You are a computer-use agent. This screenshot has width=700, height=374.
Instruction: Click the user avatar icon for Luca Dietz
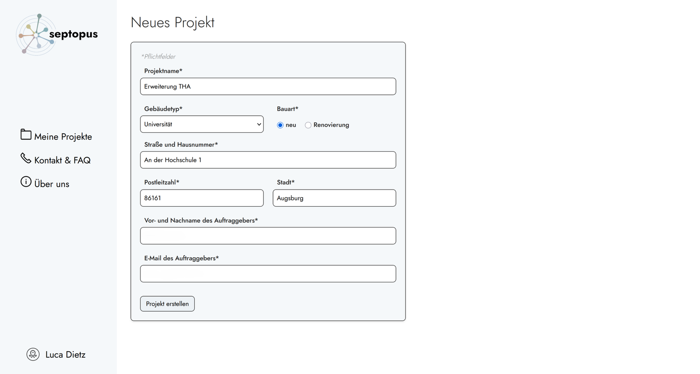(33, 354)
